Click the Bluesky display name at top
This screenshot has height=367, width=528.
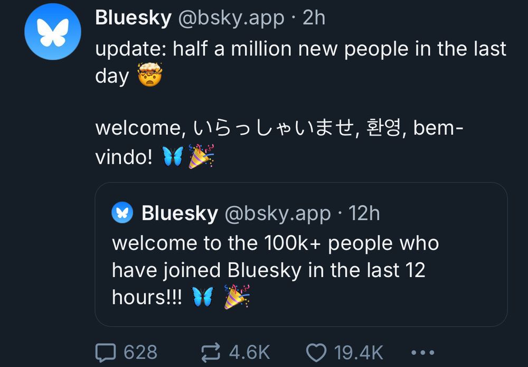point(133,18)
